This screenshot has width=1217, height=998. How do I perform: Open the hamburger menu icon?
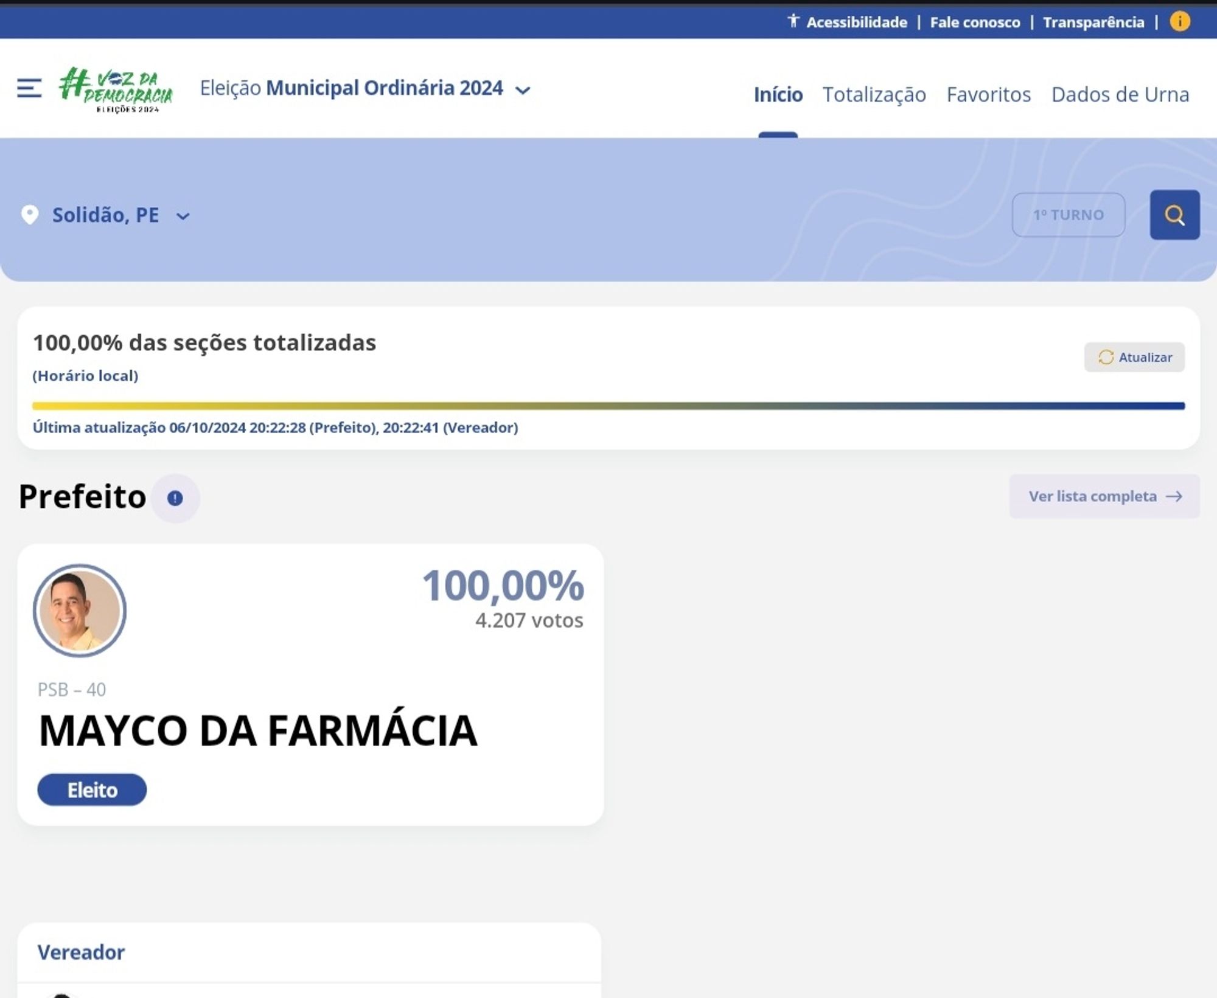[29, 88]
